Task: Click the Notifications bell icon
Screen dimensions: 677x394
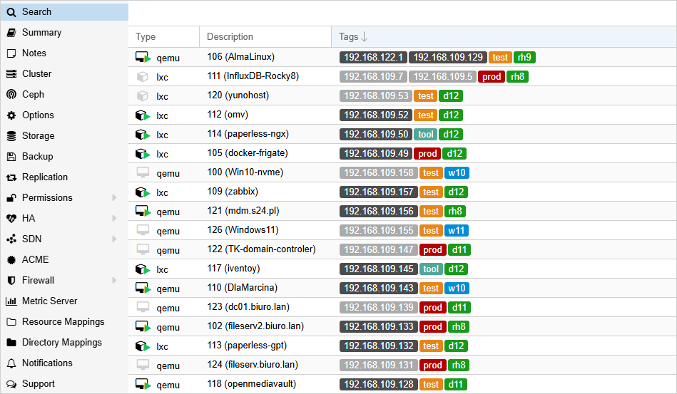Action: point(11,363)
